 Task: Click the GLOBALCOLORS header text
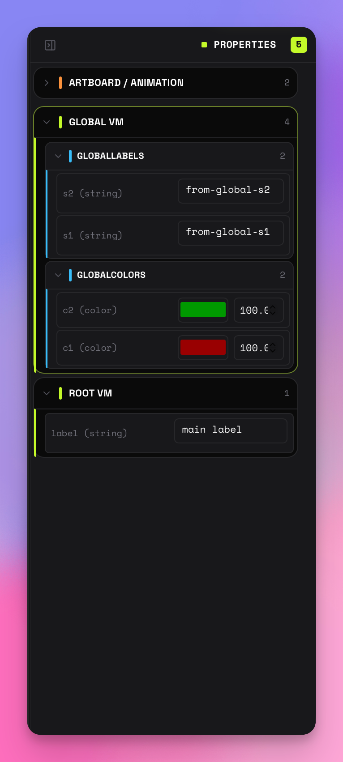click(111, 275)
